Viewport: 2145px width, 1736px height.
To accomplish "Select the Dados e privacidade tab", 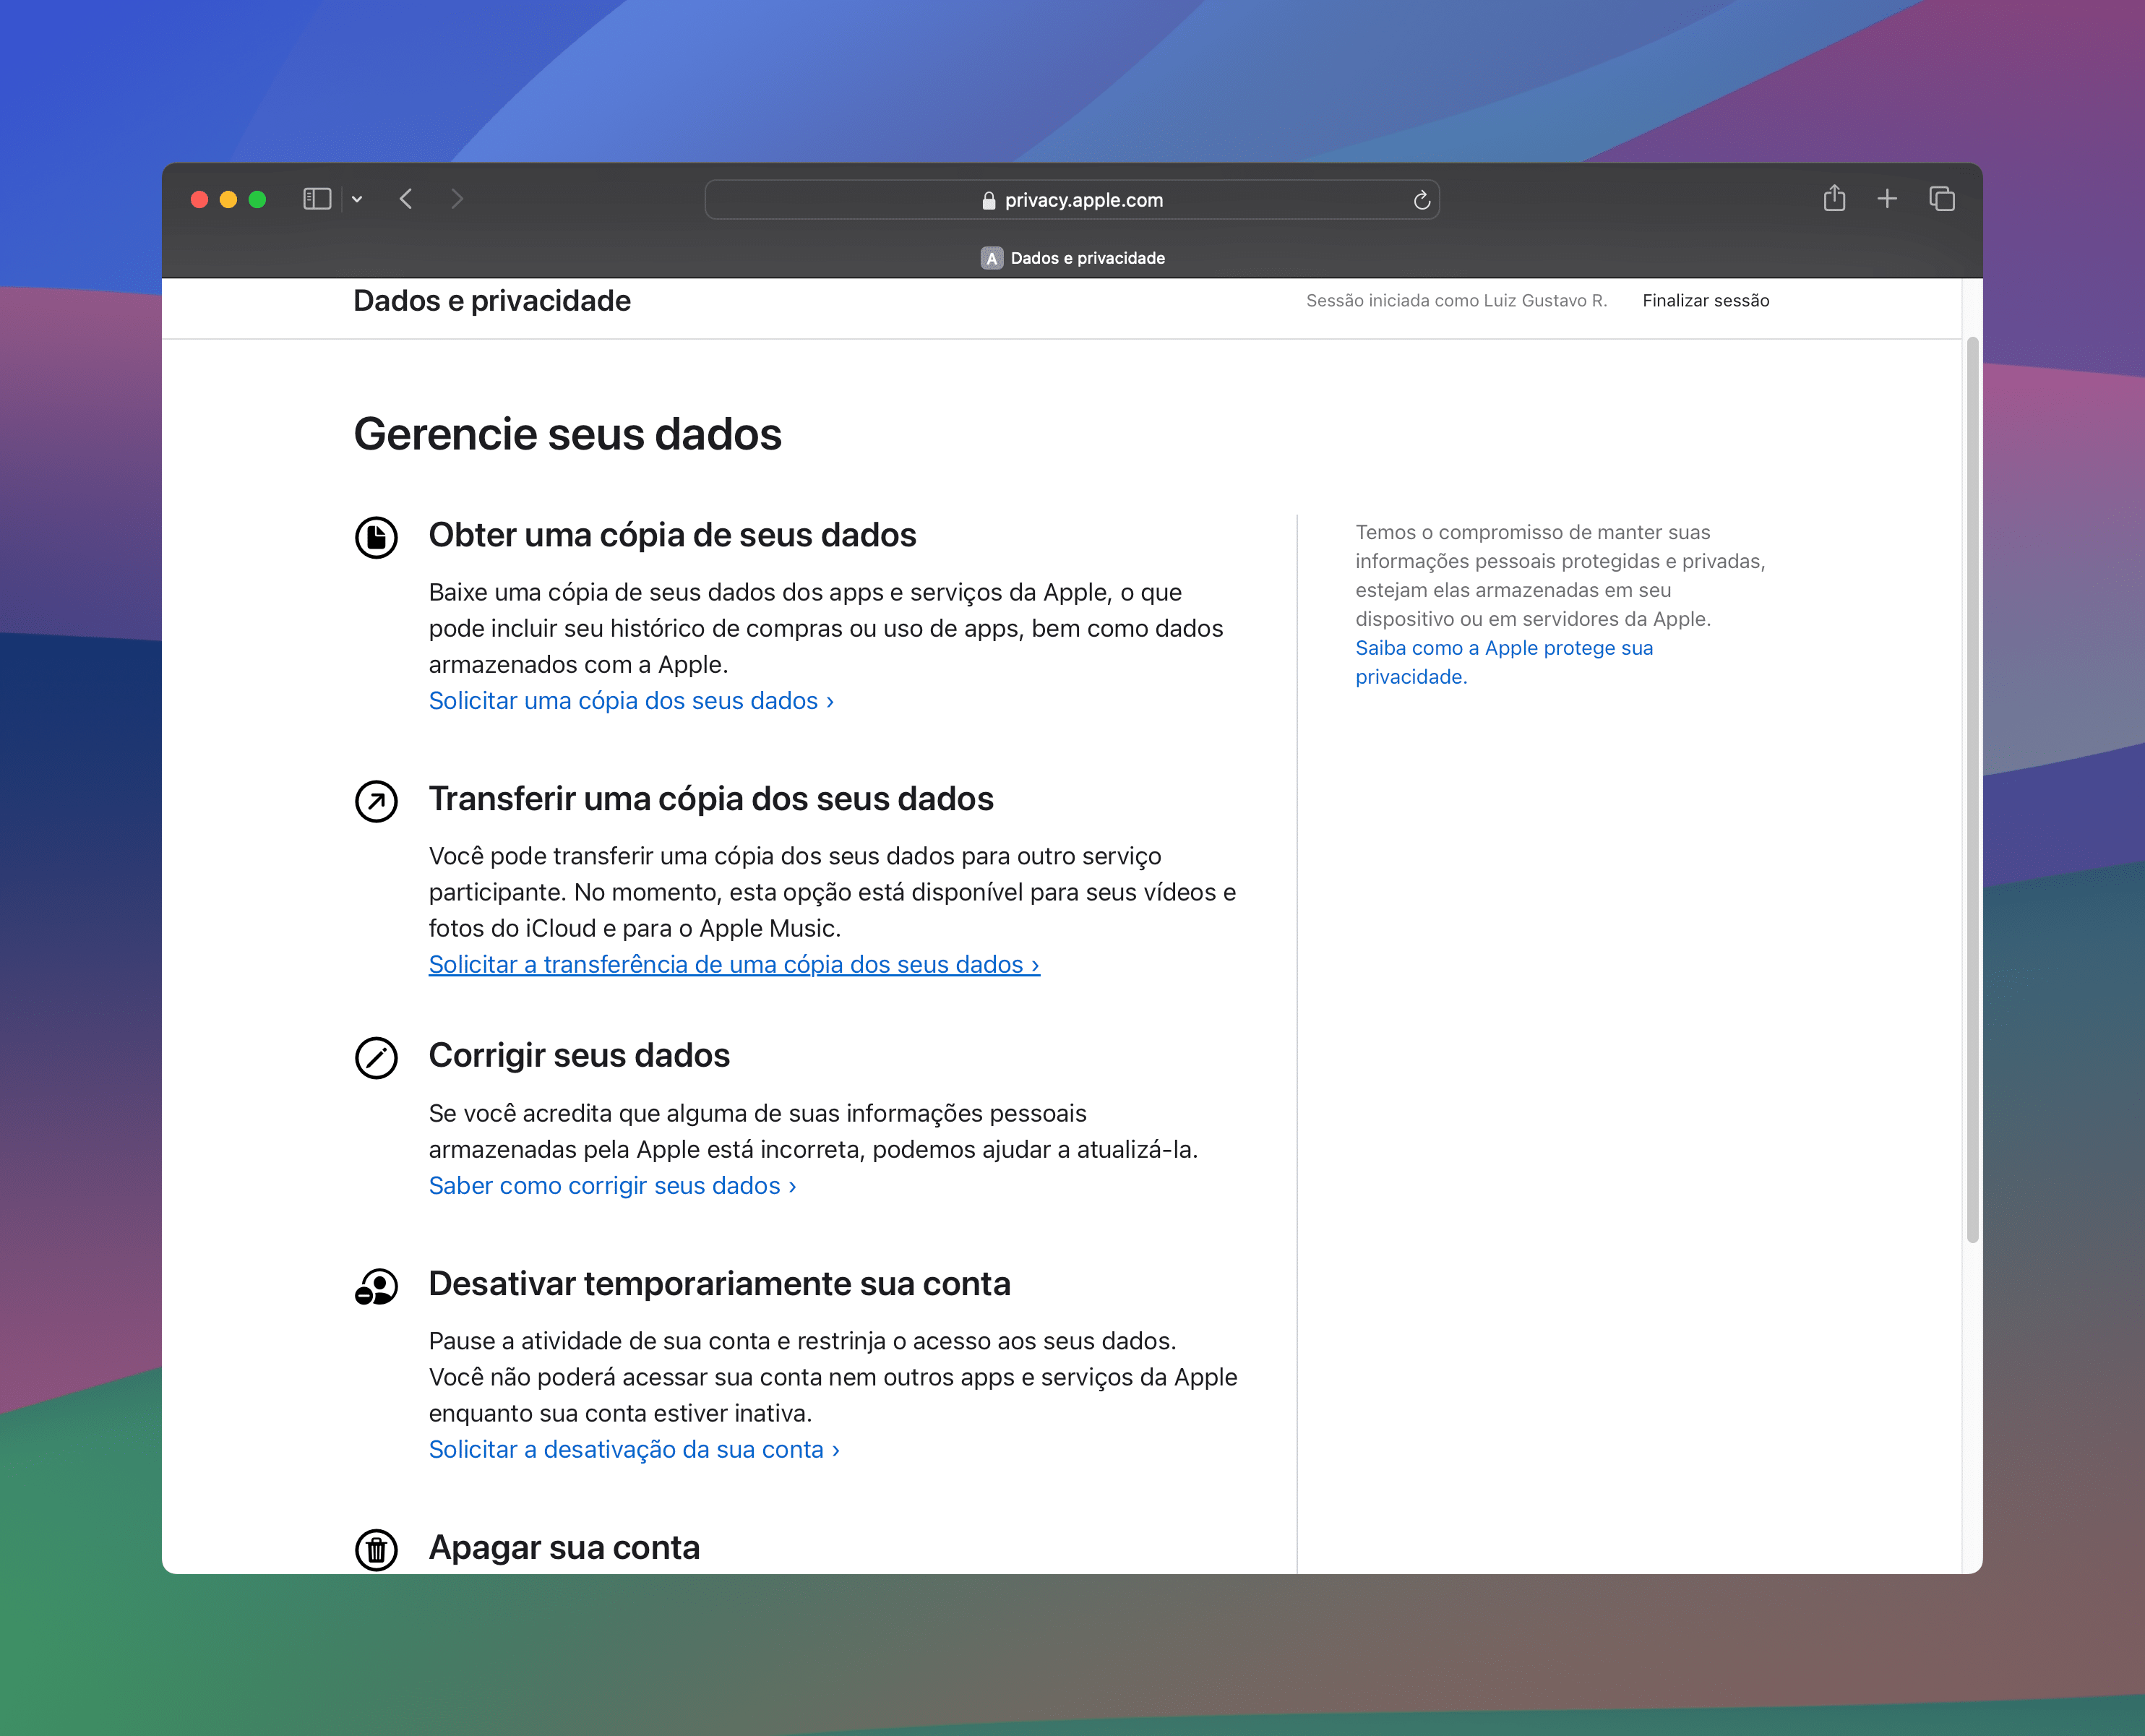I will [1072, 258].
